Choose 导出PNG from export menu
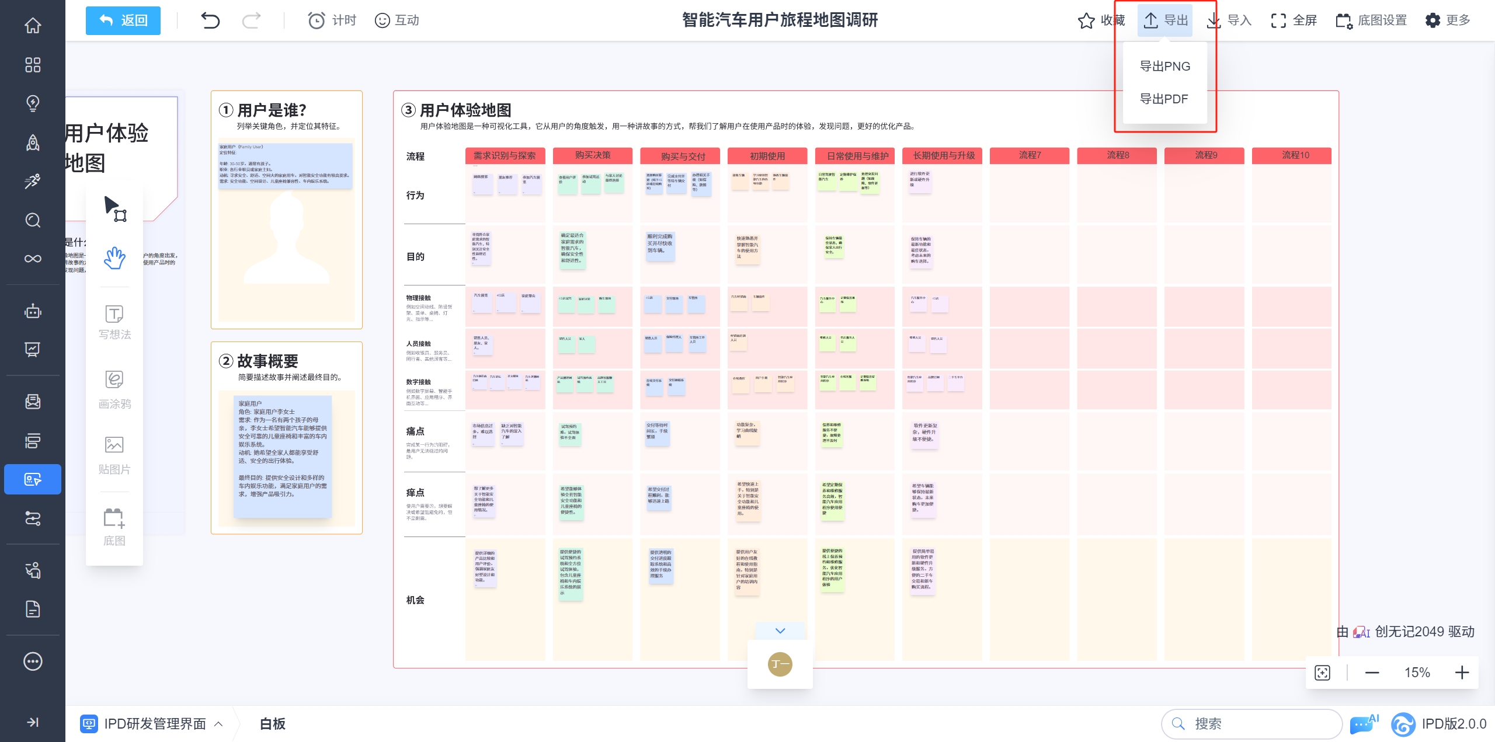The image size is (1495, 742). tap(1164, 67)
